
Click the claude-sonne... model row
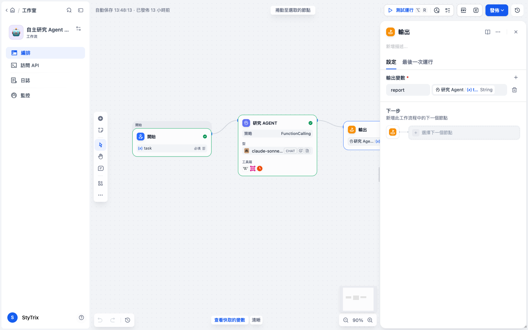[278, 151]
